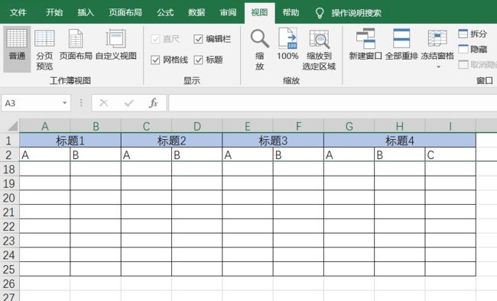The height and width of the screenshot is (301, 497).
Task: Open the Name Box dropdown arrow
Action: pos(65,103)
